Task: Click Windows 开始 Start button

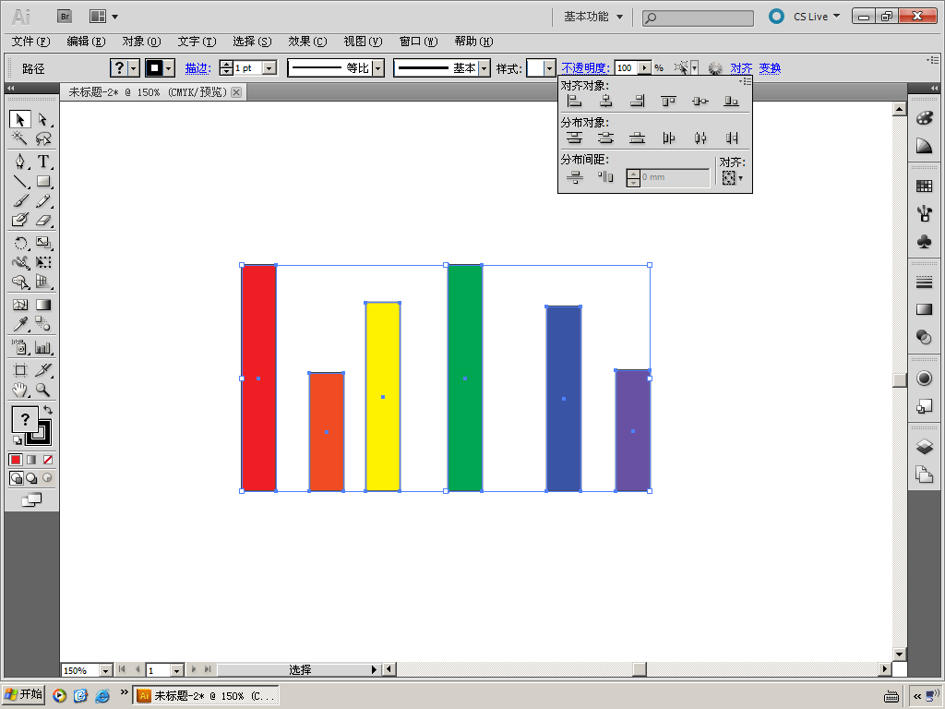Action: point(23,694)
